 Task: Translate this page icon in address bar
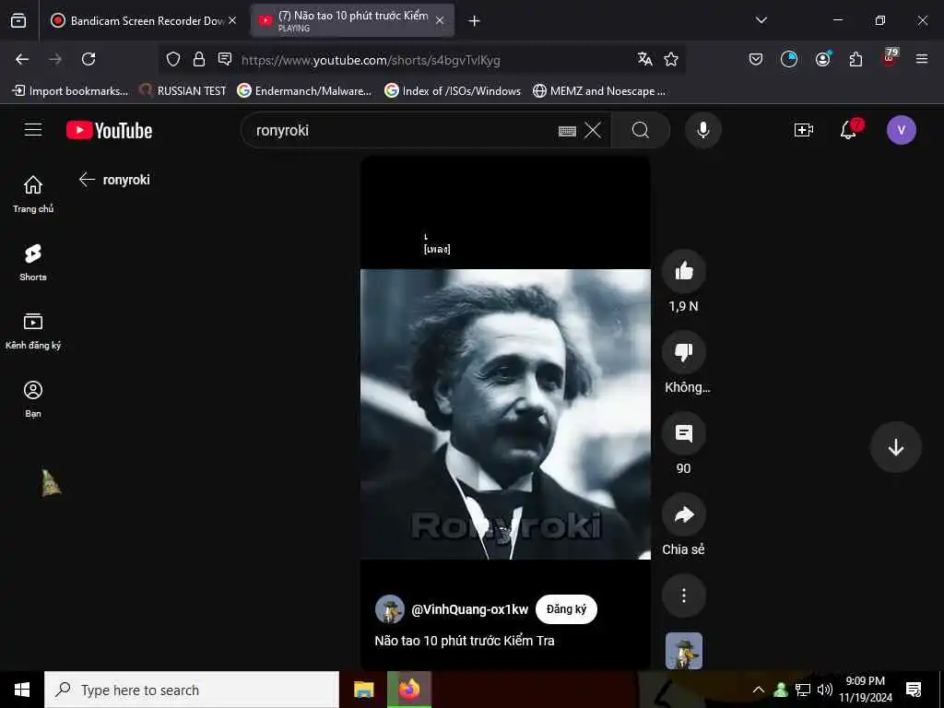click(644, 59)
